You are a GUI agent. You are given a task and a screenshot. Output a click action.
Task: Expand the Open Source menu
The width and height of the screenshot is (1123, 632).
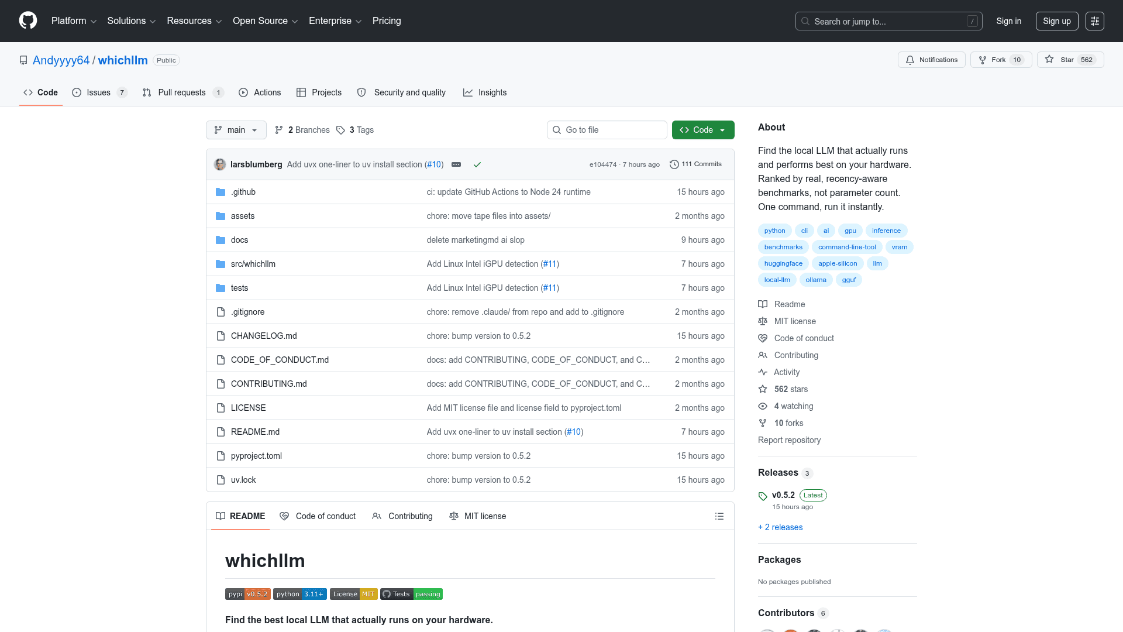266,21
